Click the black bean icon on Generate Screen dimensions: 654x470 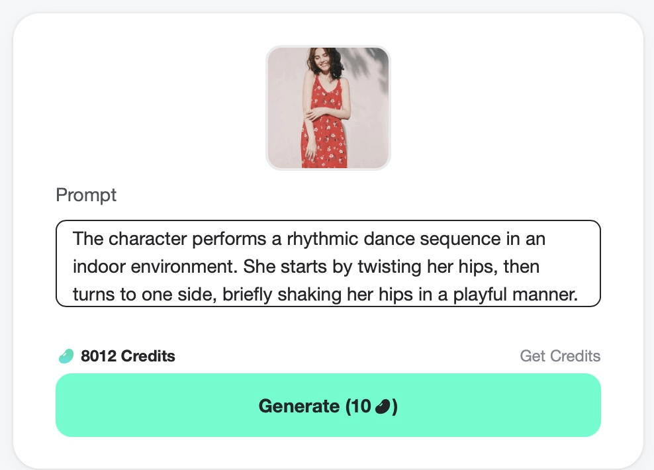[383, 406]
